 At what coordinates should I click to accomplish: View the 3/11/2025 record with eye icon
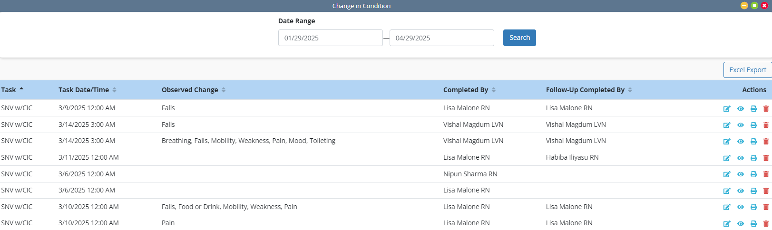click(740, 158)
